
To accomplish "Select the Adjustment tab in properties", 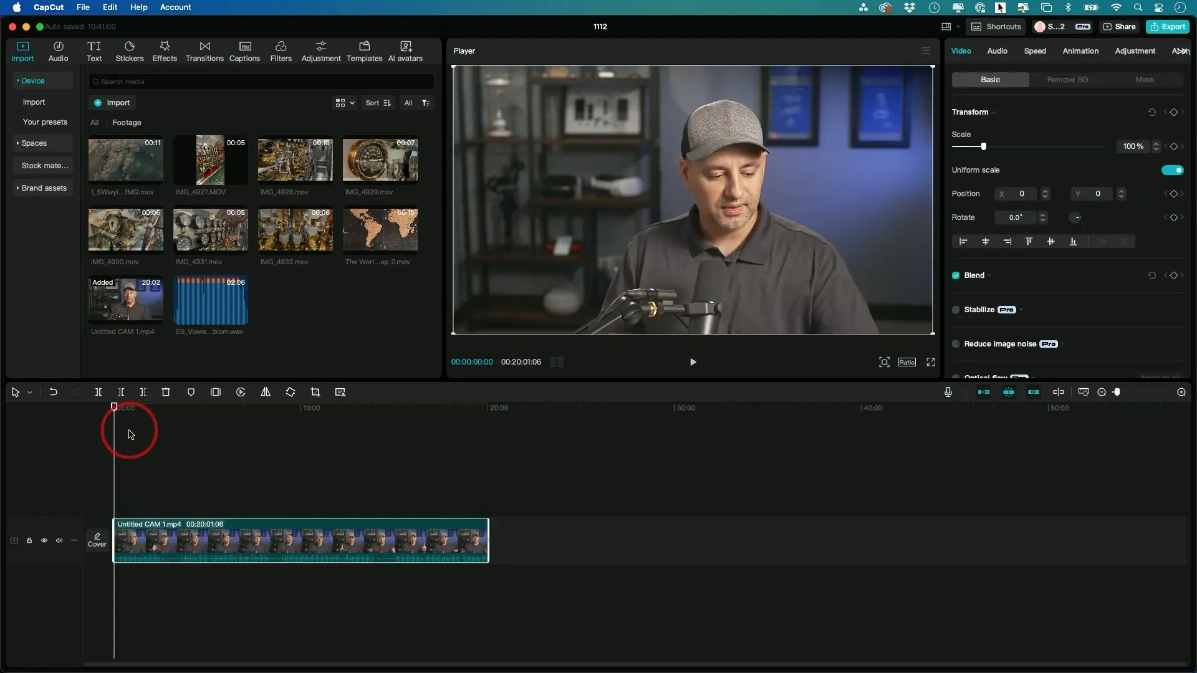I will click(1135, 51).
